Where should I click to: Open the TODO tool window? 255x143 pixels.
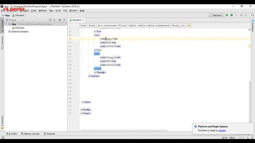12,134
